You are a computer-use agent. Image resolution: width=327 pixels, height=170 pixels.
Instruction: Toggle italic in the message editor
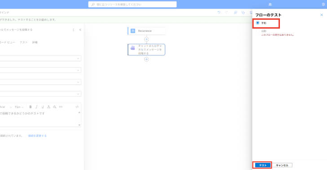click(36, 107)
